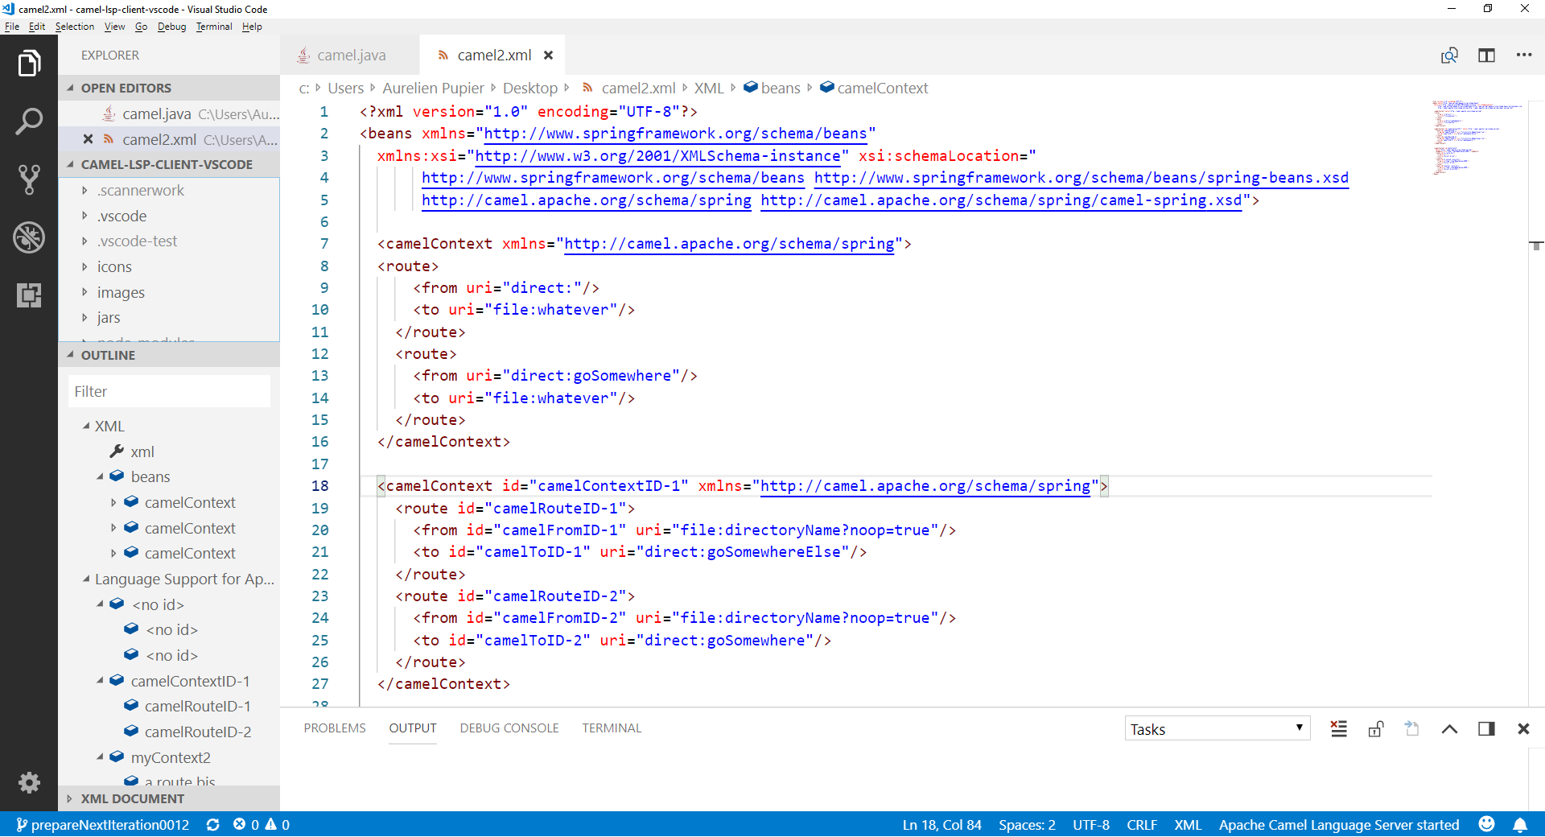The width and height of the screenshot is (1545, 837).
Task: Open the Debug view in activity bar
Action: pyautogui.click(x=29, y=237)
